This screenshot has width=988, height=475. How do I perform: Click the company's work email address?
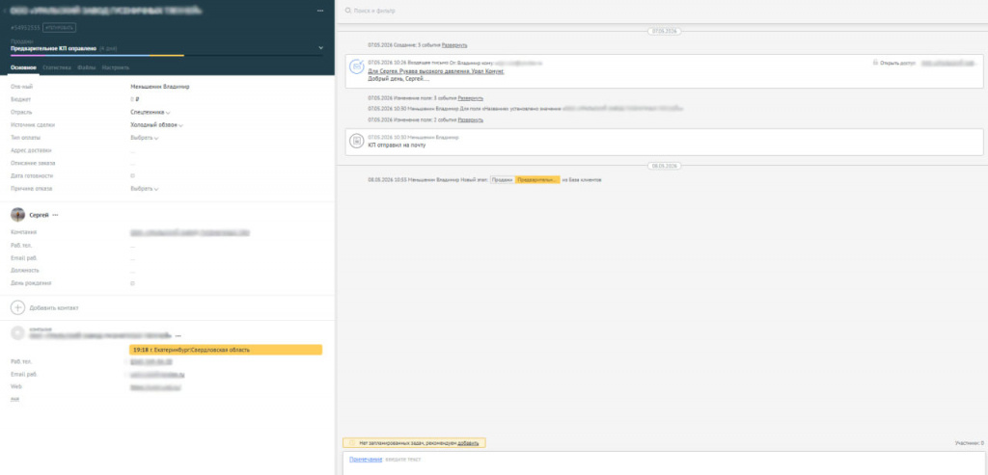pos(157,375)
